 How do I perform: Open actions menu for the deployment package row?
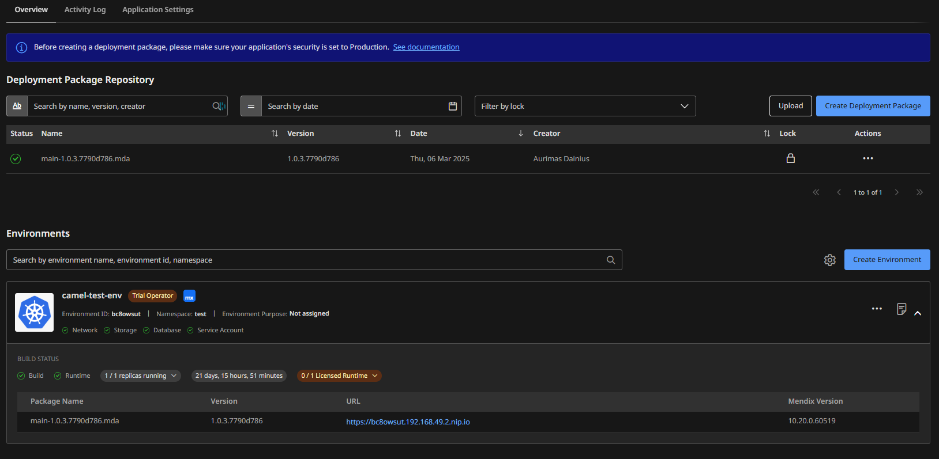click(867, 158)
